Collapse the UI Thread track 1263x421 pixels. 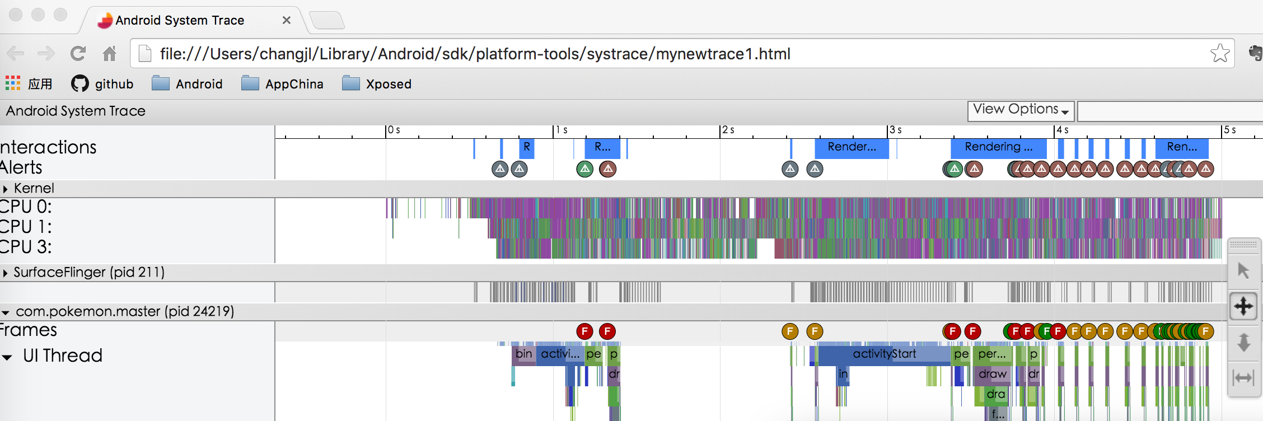point(7,357)
